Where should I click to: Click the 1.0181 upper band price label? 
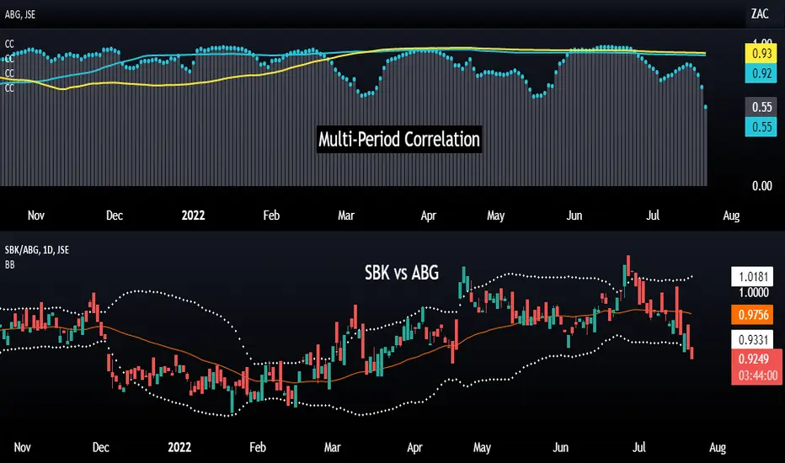pyautogui.click(x=752, y=277)
